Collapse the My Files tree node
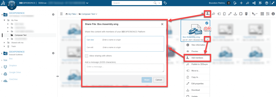 [x=4, y=20]
